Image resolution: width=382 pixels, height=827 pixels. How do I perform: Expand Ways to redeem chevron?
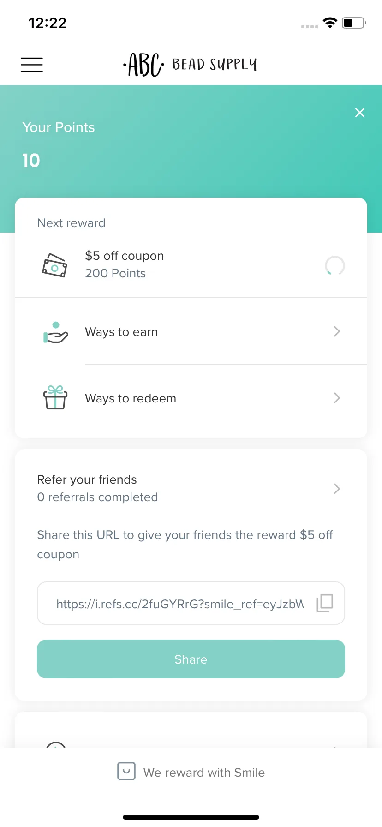[x=337, y=398]
